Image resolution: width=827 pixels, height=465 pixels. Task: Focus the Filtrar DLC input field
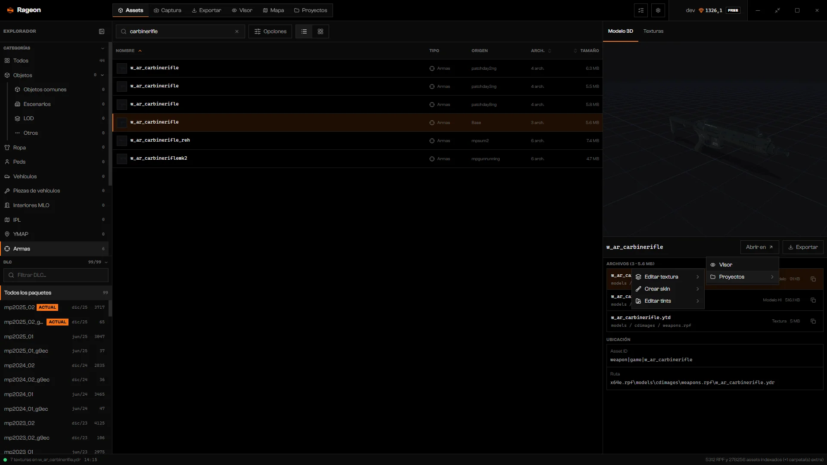tap(56, 275)
